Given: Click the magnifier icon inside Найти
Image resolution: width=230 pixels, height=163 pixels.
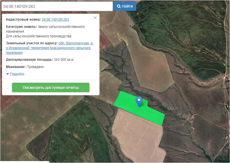Looking at the screenshot, I should 118,6.
